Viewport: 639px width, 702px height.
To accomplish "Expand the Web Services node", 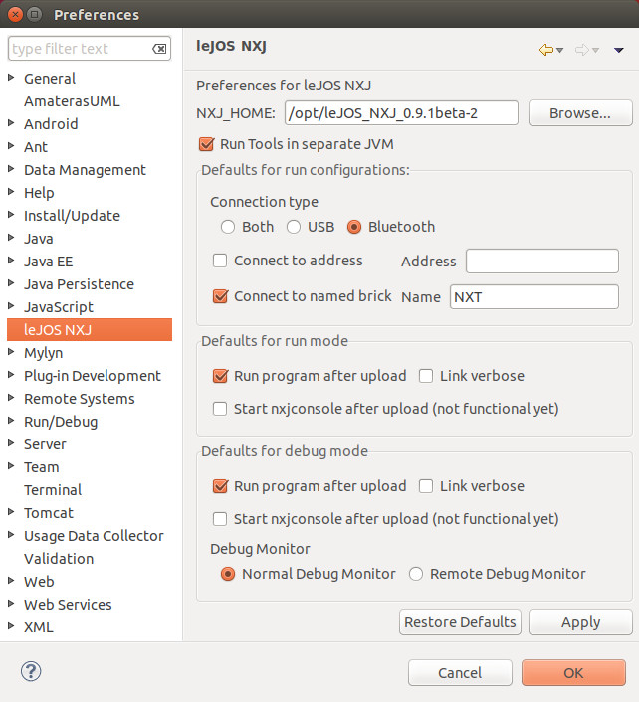I will [11, 604].
